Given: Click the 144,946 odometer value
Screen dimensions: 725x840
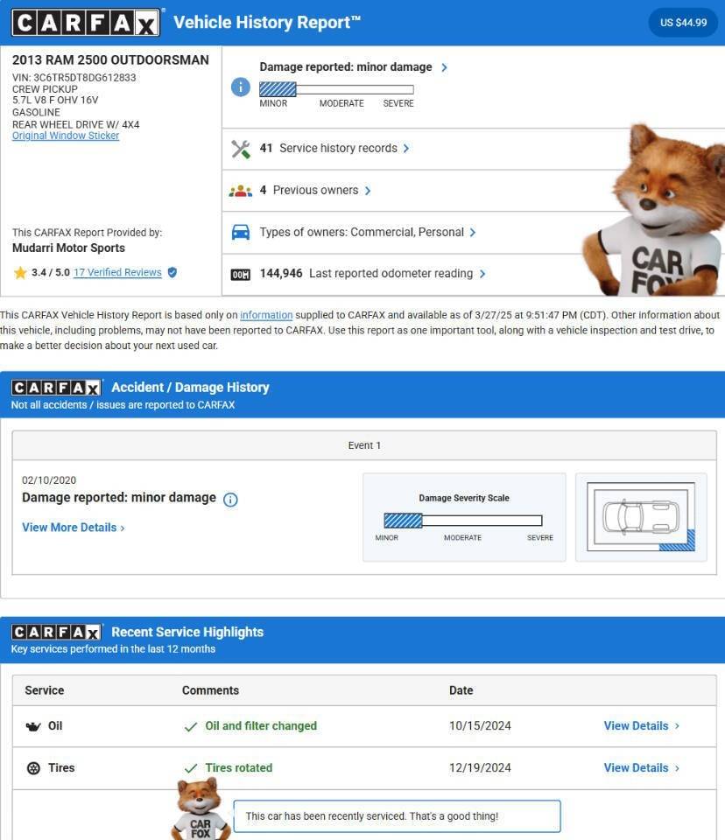Looking at the screenshot, I should click(x=281, y=274).
